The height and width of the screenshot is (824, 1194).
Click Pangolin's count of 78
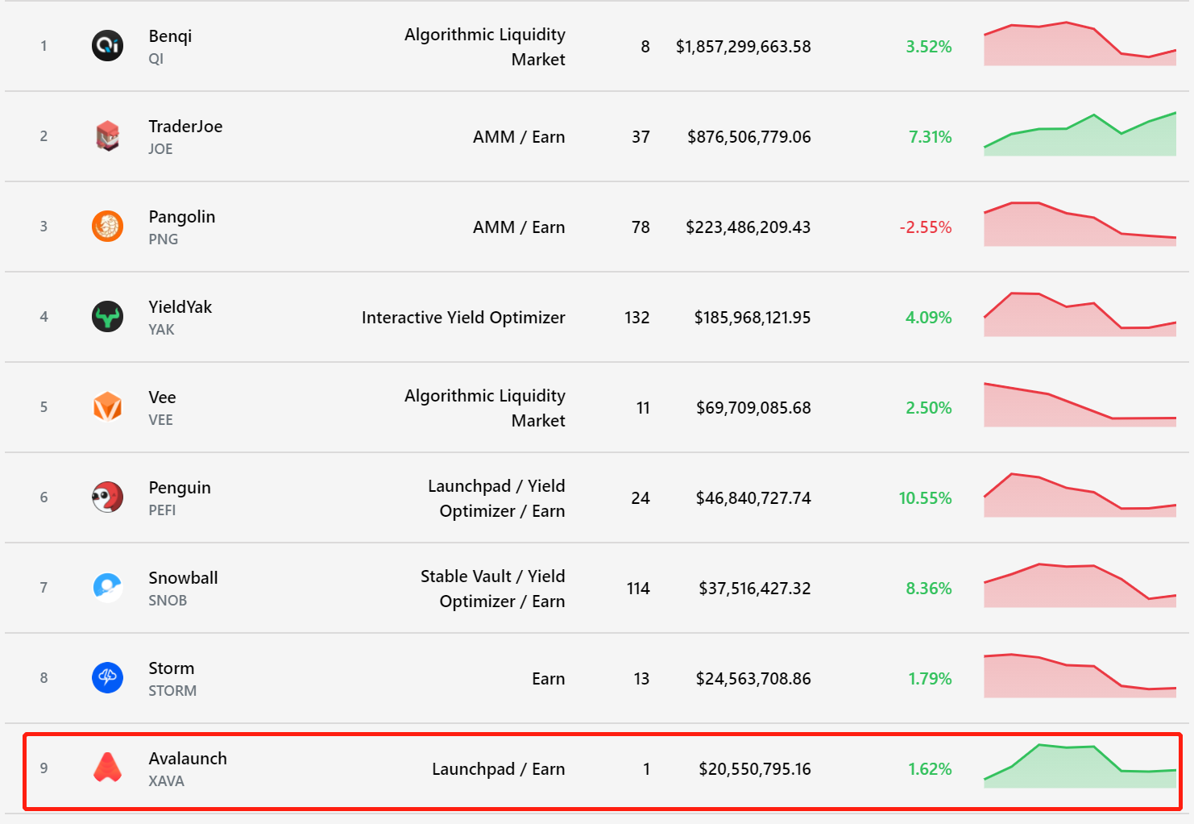click(641, 227)
